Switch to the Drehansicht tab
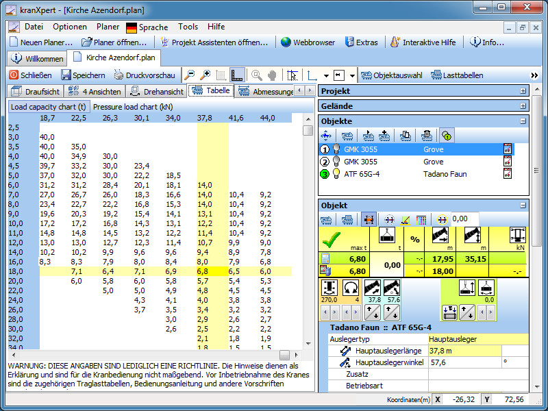 coord(156,91)
